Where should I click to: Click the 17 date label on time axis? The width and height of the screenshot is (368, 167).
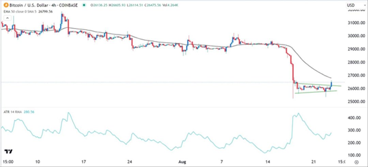coord(84,162)
